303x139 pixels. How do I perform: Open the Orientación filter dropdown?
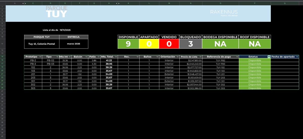177,57
